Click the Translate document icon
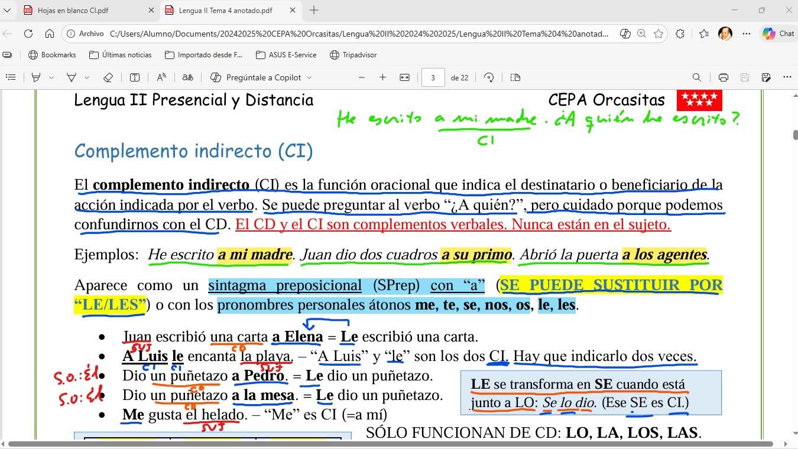The height and width of the screenshot is (449, 798). click(x=187, y=77)
